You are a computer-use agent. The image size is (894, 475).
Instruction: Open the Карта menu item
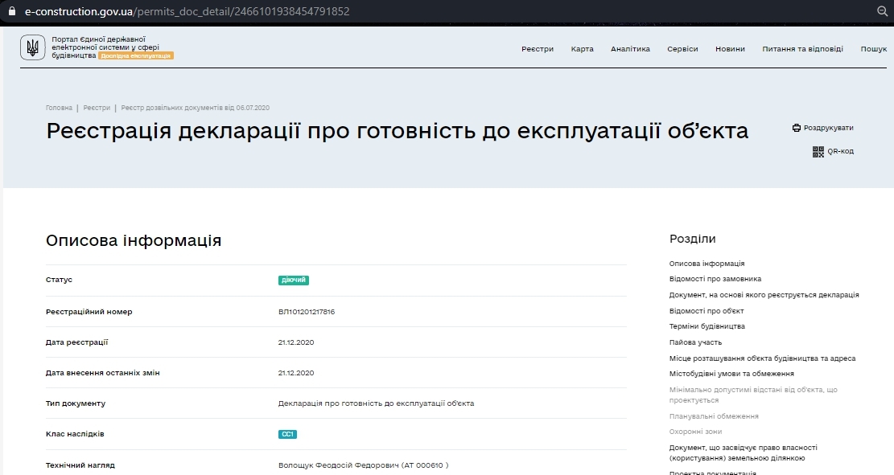582,49
